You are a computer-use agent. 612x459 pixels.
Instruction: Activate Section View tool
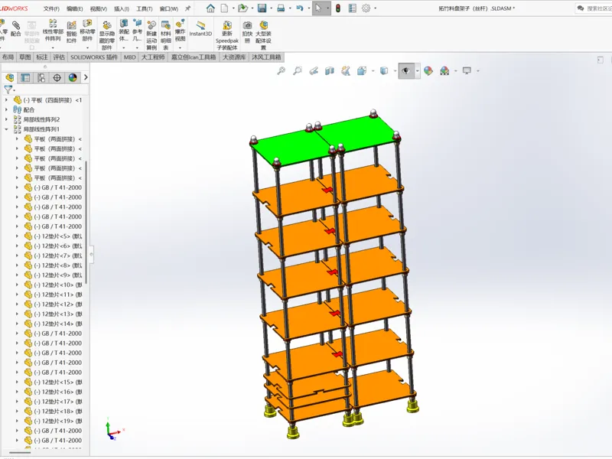coord(330,70)
